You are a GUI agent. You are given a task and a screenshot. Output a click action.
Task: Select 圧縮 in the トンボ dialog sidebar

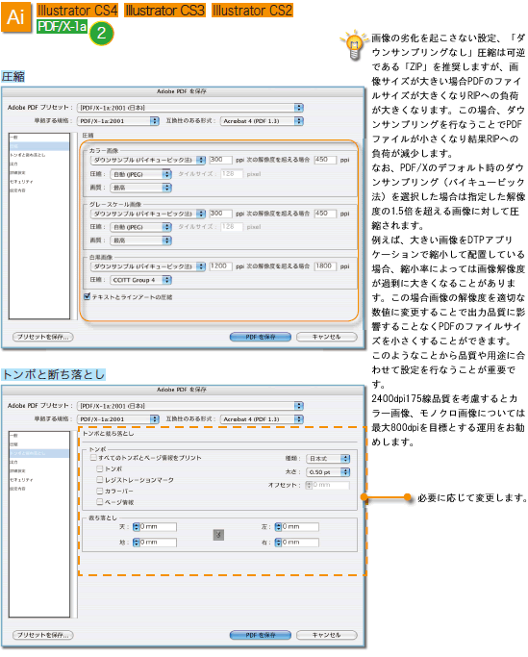[39, 444]
